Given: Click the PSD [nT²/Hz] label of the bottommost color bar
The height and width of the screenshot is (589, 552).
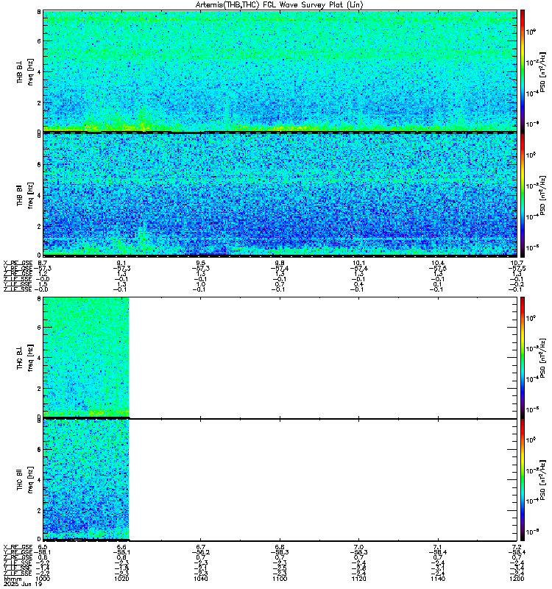Looking at the screenshot, I should point(542,480).
